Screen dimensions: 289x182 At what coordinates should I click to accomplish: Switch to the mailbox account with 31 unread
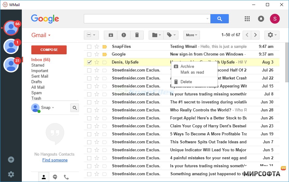point(11,64)
